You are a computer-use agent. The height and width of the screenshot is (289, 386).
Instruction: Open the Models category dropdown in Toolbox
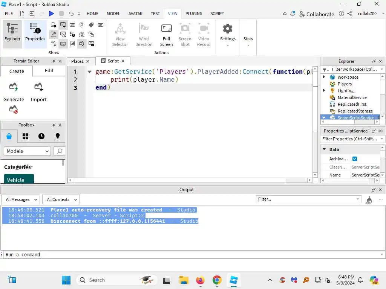coord(27,151)
